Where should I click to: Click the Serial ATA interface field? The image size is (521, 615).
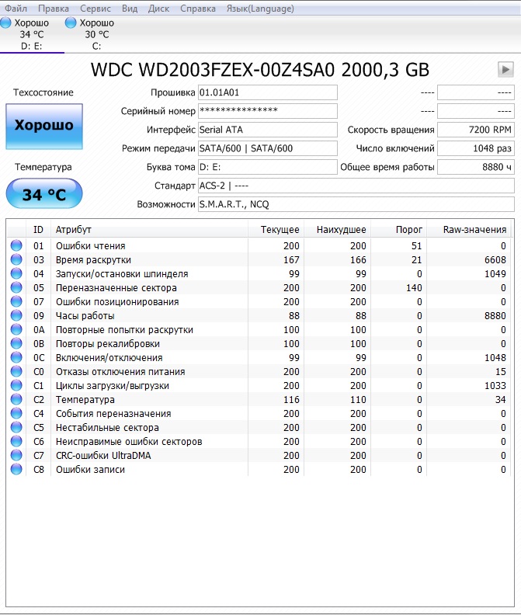click(268, 130)
